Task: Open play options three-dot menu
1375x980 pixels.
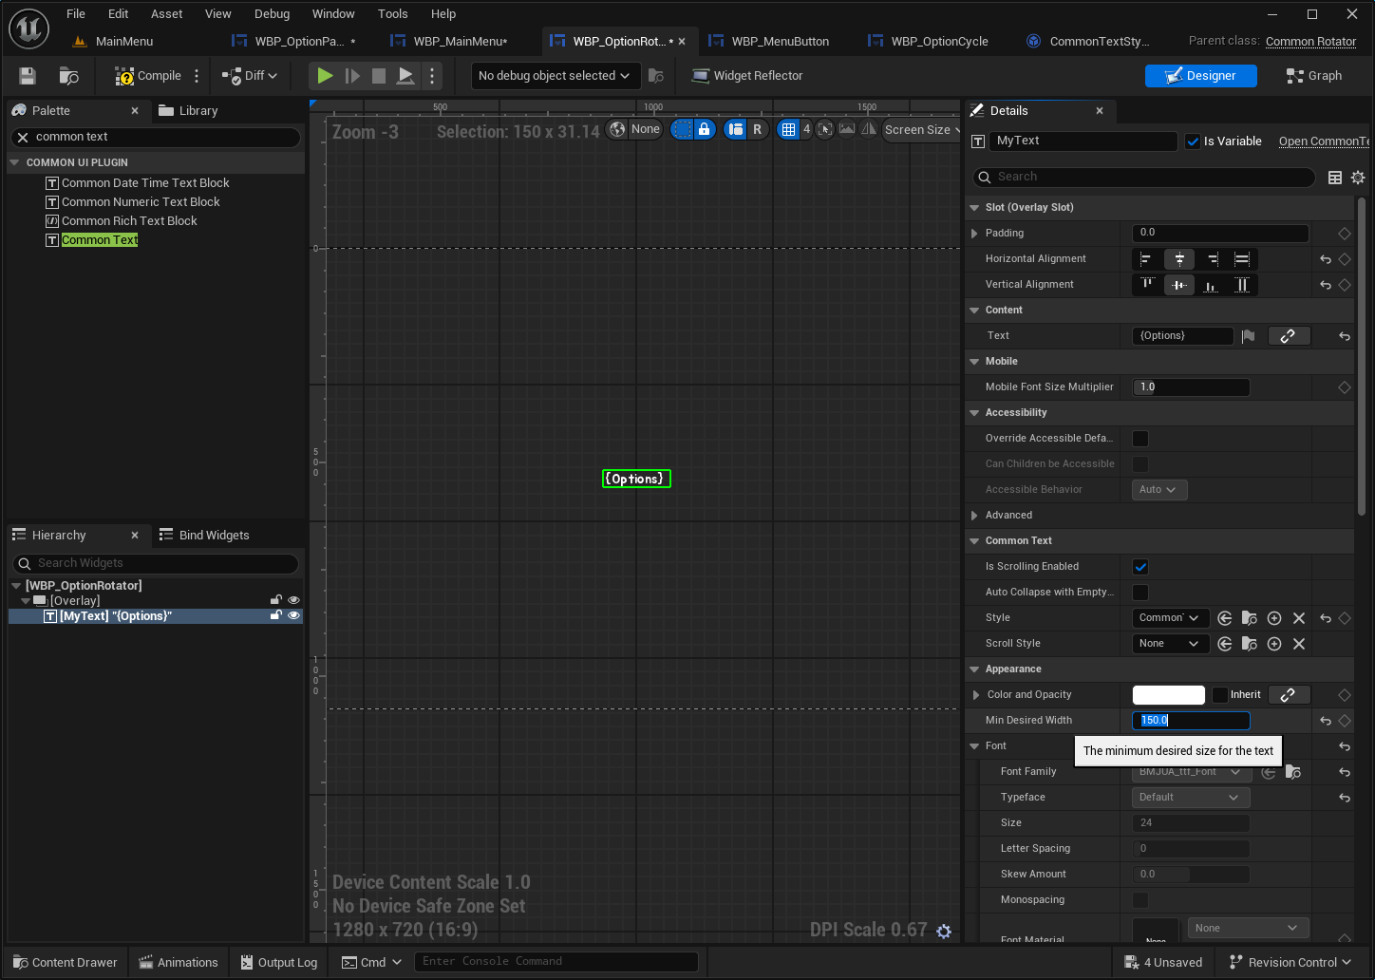Action: click(x=432, y=76)
